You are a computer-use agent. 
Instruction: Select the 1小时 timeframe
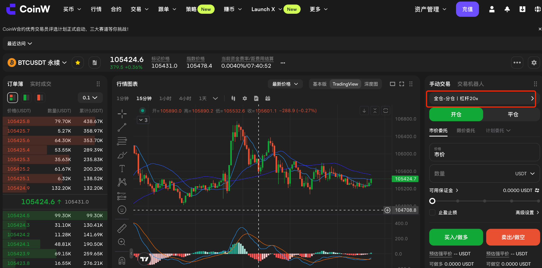pos(165,98)
